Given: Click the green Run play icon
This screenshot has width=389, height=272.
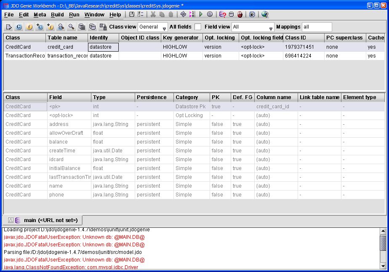Looking at the screenshot, I should tap(201, 14).
